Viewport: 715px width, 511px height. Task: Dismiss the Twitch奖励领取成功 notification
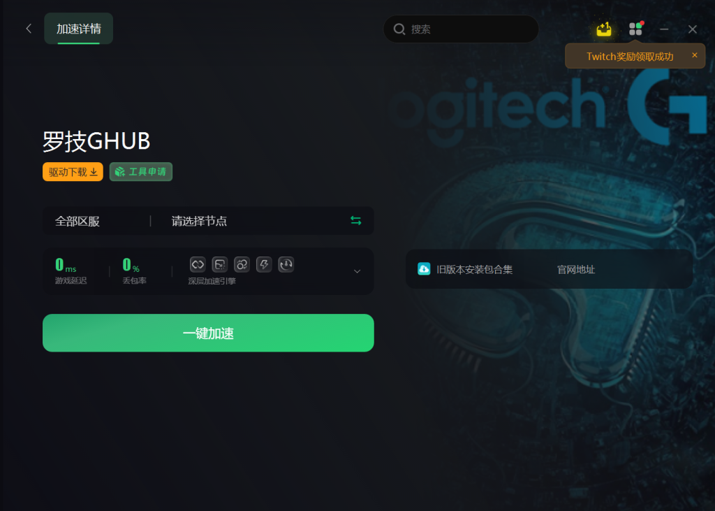click(x=695, y=55)
